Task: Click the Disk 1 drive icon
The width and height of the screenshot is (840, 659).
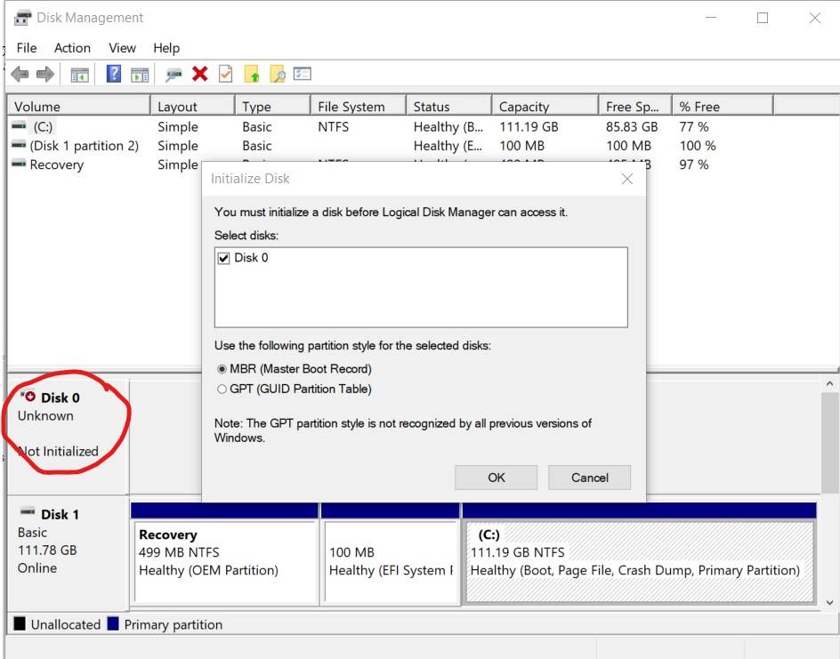Action: coord(28,512)
